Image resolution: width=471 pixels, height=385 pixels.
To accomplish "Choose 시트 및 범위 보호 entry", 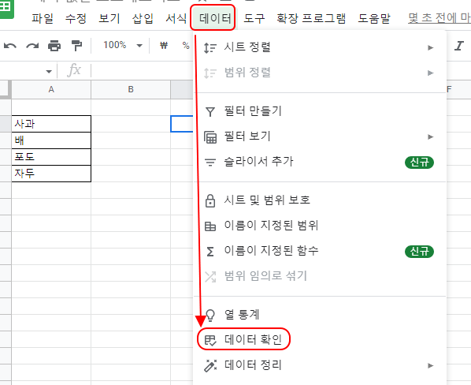I will click(320, 200).
